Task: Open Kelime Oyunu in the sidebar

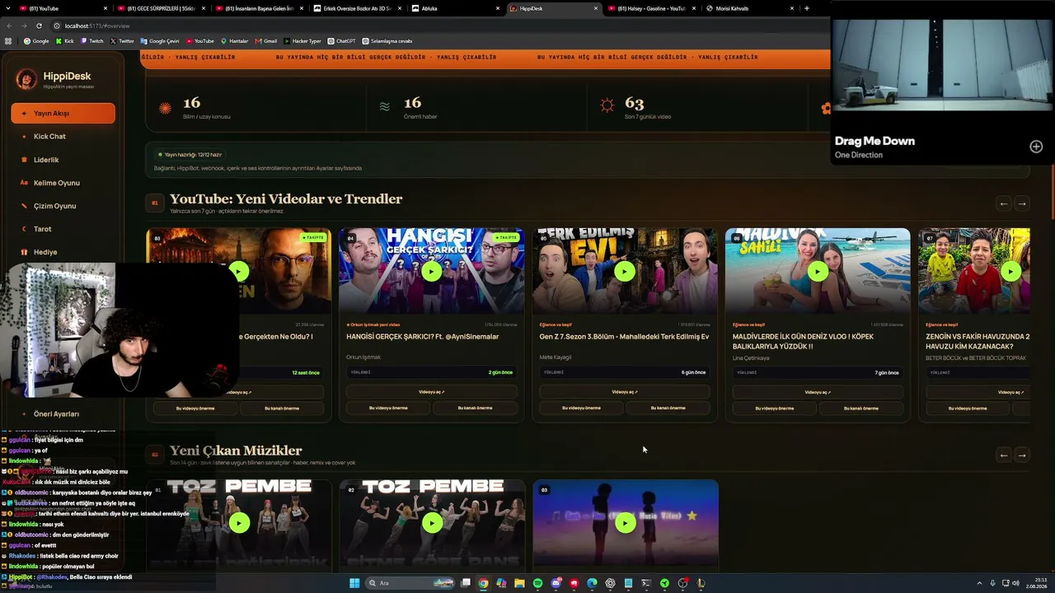Action: [x=63, y=183]
